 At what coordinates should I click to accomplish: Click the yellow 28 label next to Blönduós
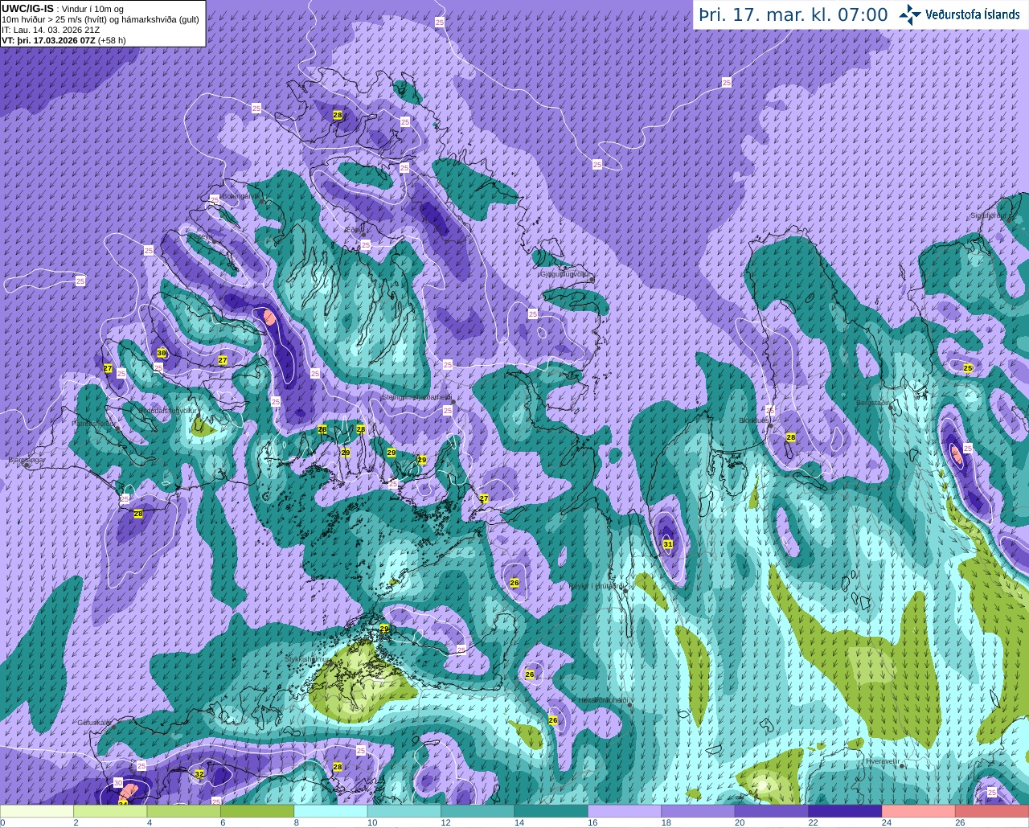[791, 437]
